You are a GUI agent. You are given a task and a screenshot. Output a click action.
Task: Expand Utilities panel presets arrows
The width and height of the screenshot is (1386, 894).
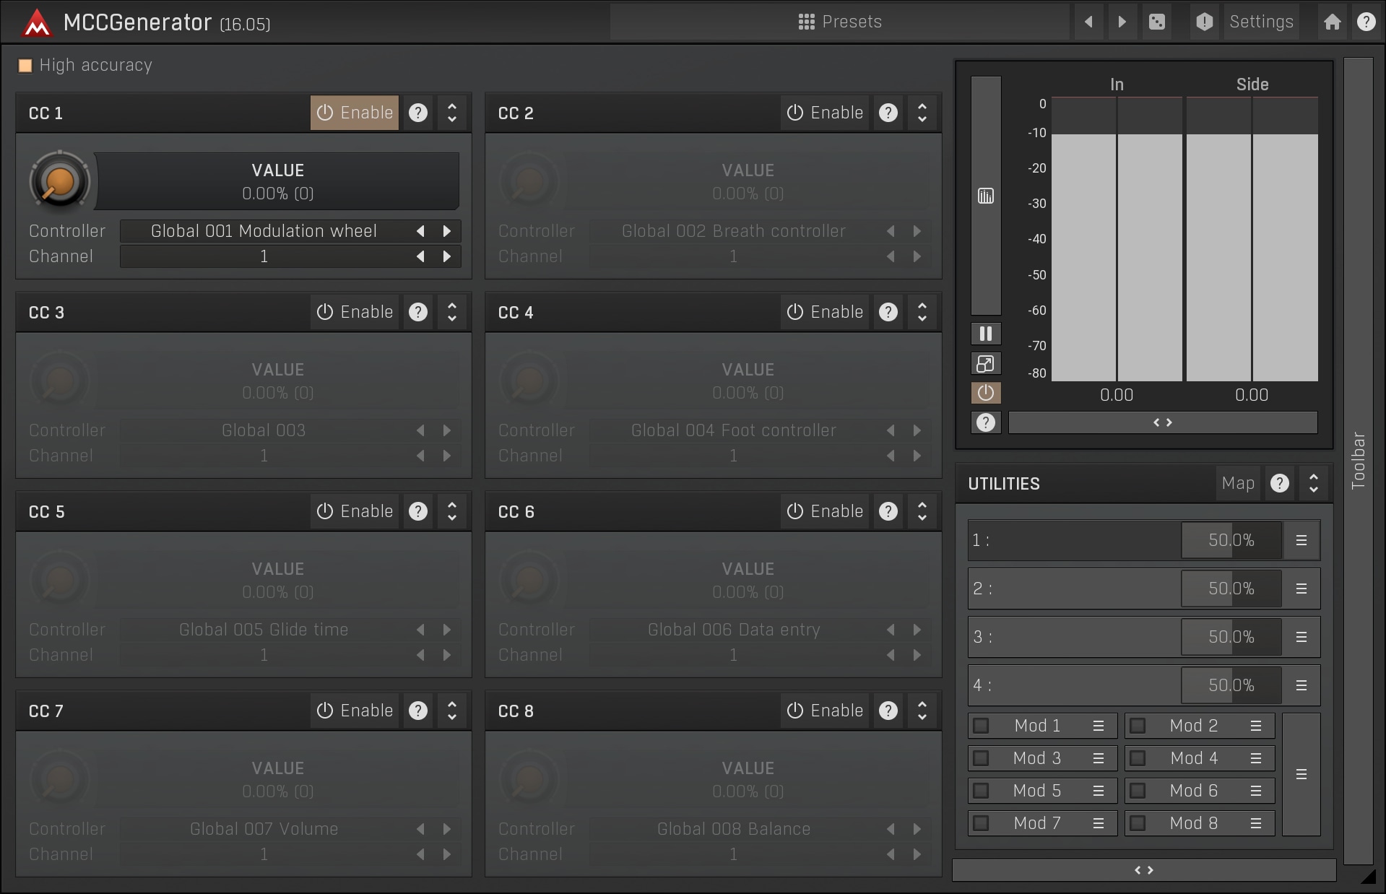point(1314,483)
